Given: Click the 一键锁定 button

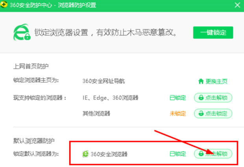Looking at the screenshot, I should 213,33.
